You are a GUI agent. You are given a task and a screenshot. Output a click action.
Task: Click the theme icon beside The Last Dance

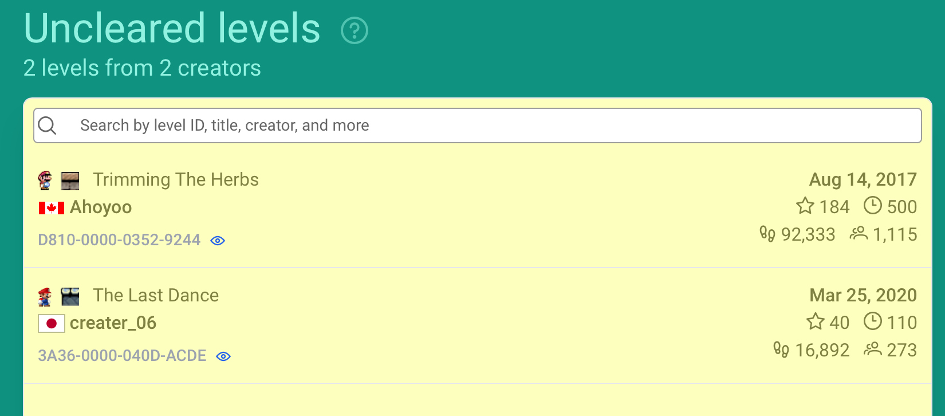pyautogui.click(x=70, y=296)
